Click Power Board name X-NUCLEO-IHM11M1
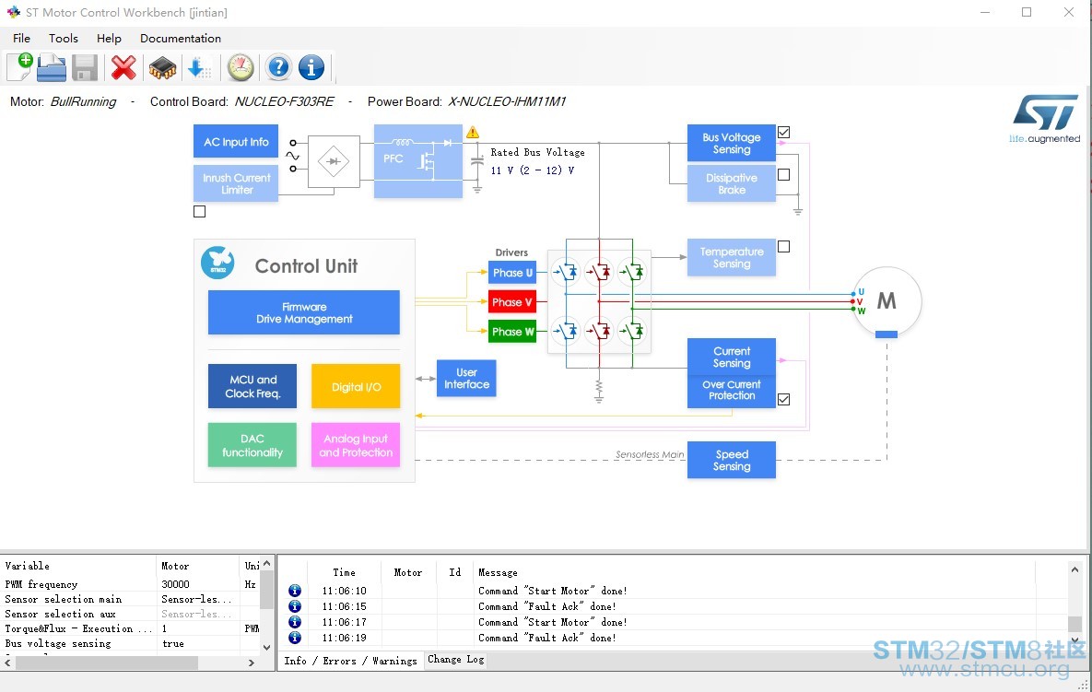1092x692 pixels. pos(507,101)
